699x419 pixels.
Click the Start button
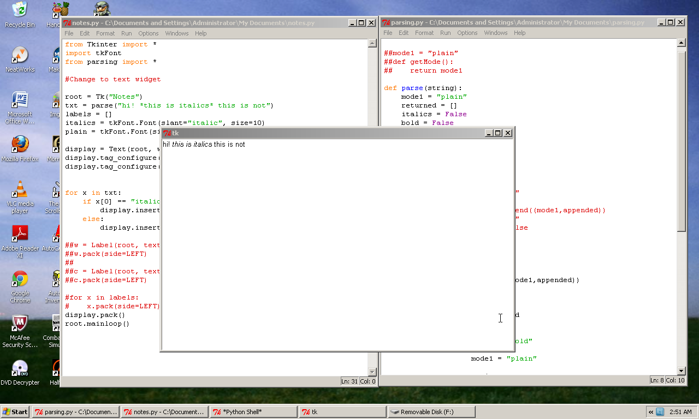(x=14, y=411)
